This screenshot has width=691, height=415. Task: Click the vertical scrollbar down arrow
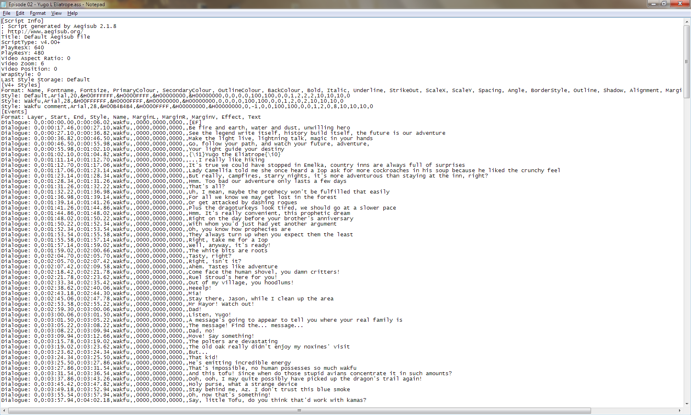[686, 404]
